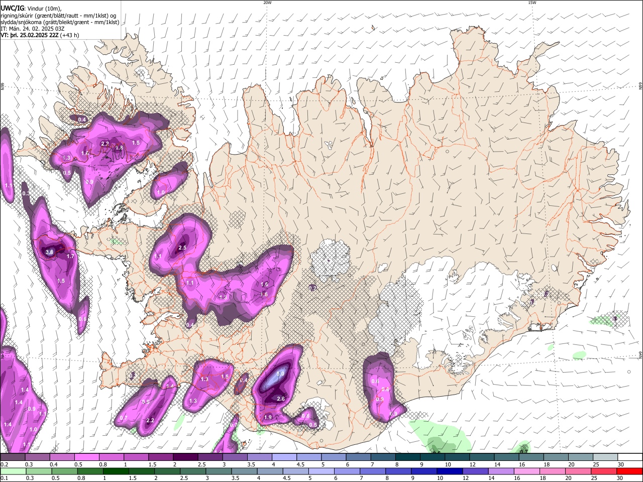The height and width of the screenshot is (482, 643).
Task: Click the 'slydda/snjókoma' legend description line
Action: click(60, 22)
